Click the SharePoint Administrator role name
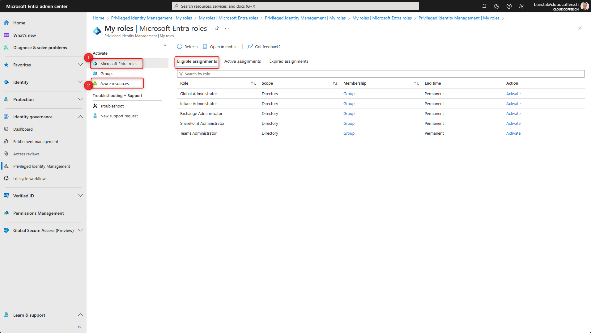The image size is (591, 333). tap(202, 123)
